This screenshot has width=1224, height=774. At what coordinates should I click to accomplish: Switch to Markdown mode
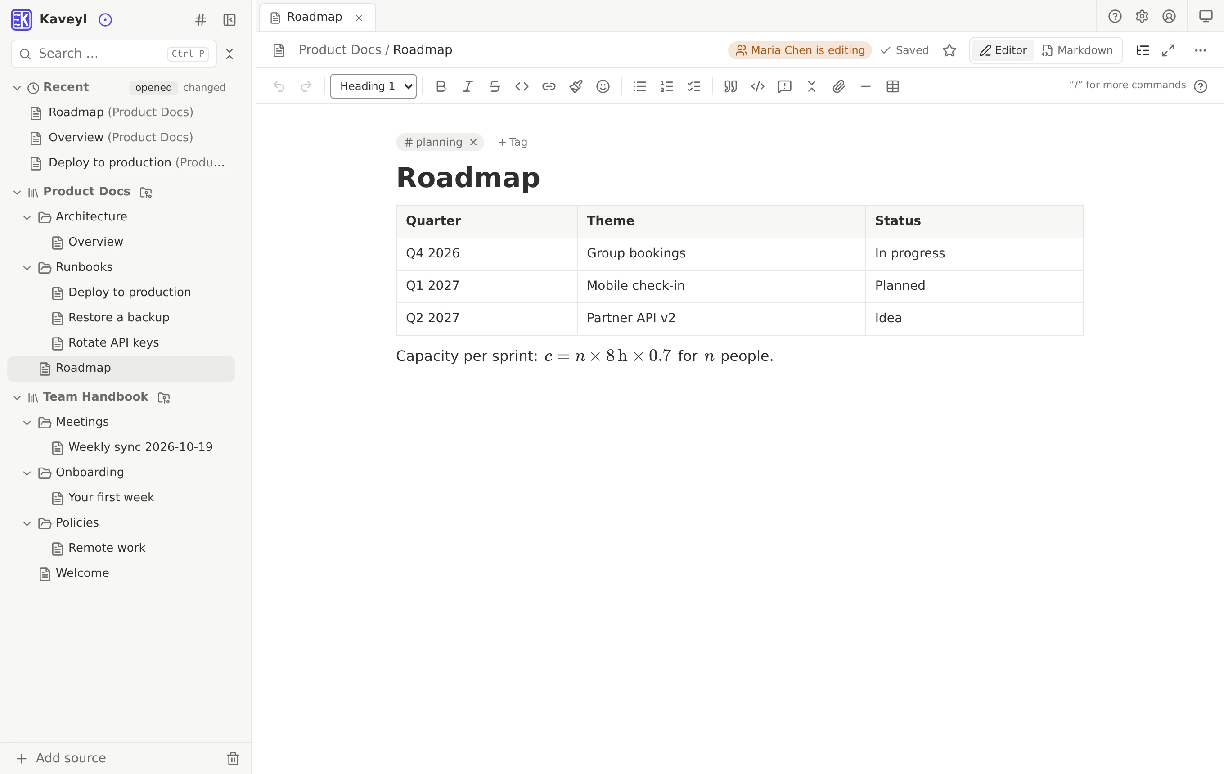click(1077, 50)
